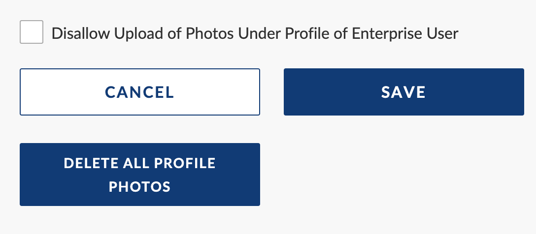Cancel changes to photo upload settings
536x234 pixels.
140,92
